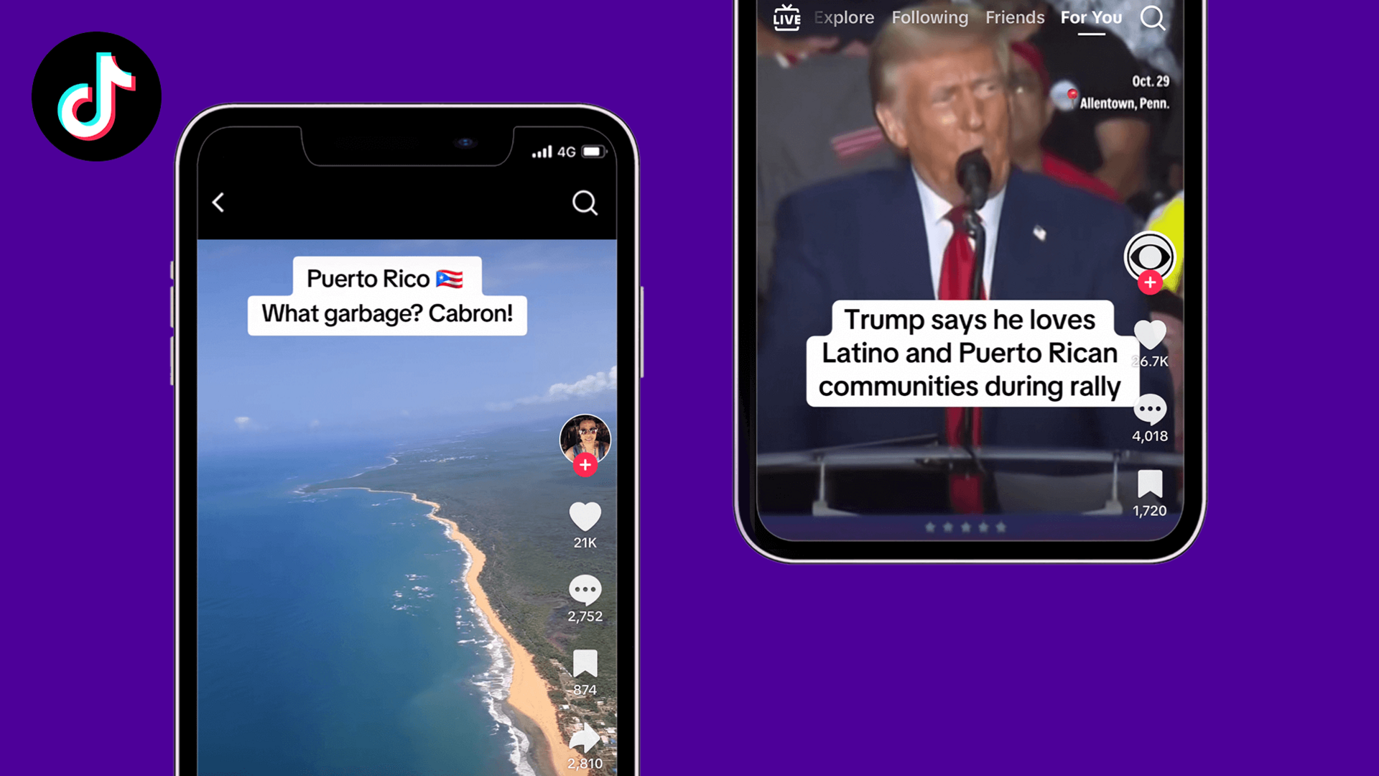Expand the For You feed tab
The image size is (1379, 776).
[x=1091, y=17]
